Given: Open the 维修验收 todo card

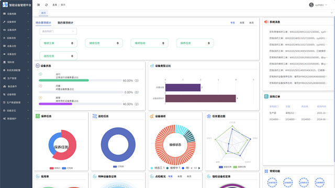Looking at the screenshot, I should (149, 43).
